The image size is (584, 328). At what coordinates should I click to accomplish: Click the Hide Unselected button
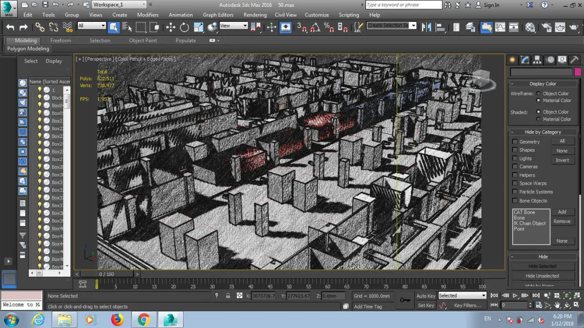pos(543,276)
